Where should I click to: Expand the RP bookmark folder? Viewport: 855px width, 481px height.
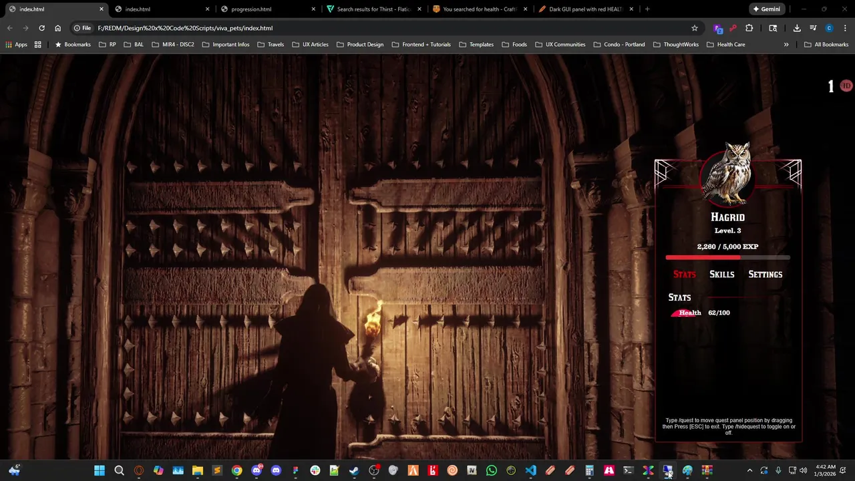107,45
